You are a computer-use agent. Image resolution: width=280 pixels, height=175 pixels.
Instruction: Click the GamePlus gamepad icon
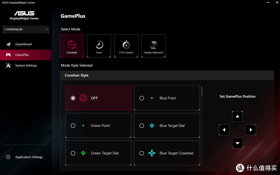click(8, 55)
